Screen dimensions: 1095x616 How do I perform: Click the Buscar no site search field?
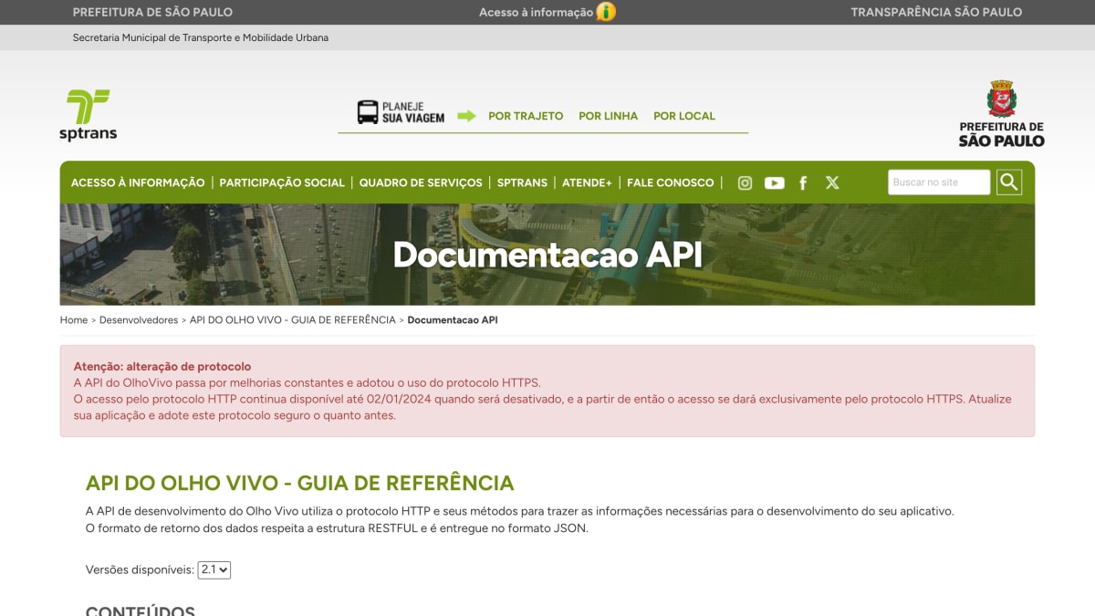[939, 183]
